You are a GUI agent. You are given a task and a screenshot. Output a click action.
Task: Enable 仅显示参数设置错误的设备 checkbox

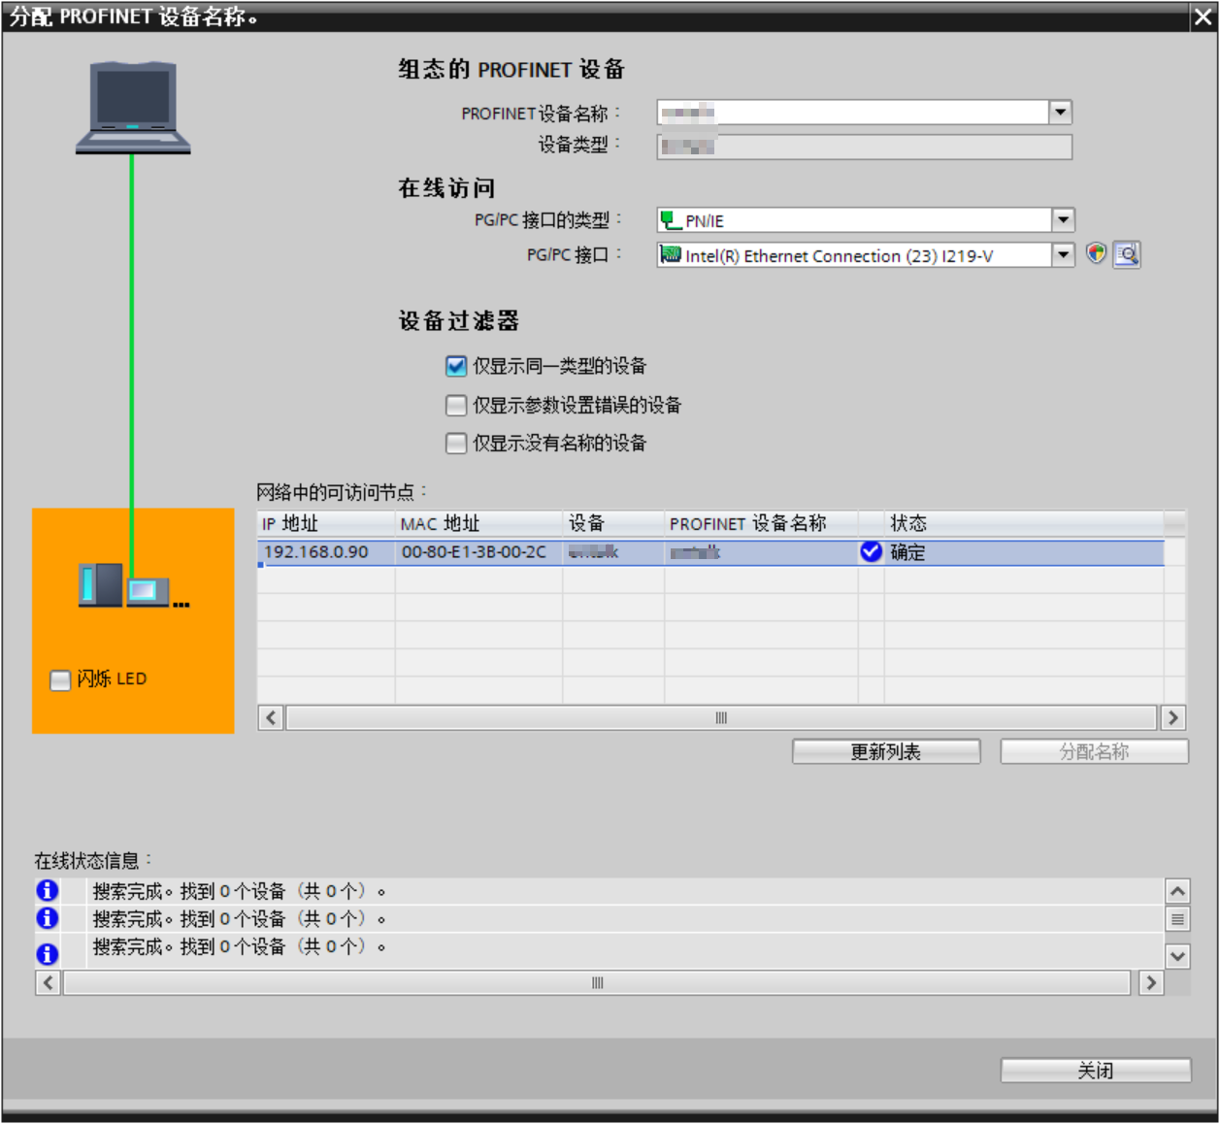tap(455, 405)
